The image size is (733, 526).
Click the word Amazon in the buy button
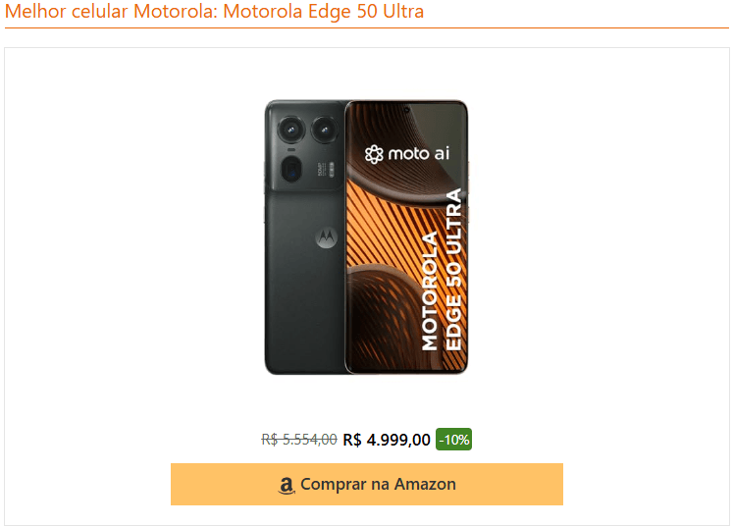tap(425, 484)
